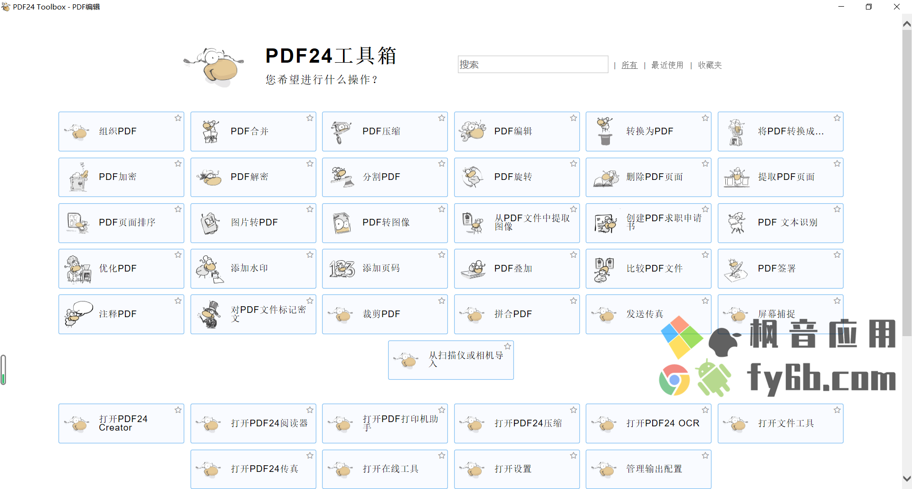
Task: Open the 打开PDF打印机助手 tile
Action: point(385,423)
